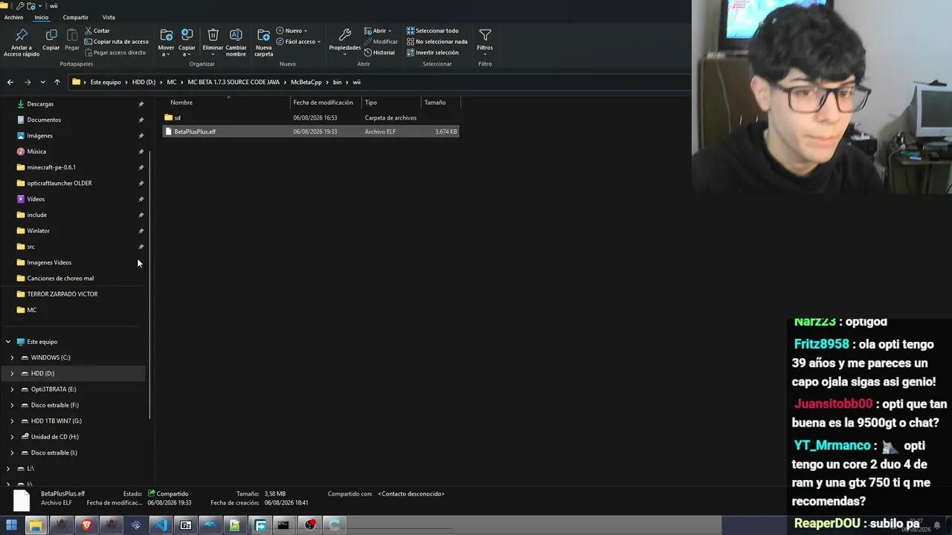The image size is (952, 535).
Task: Click Este equipo in the address bar
Action: click(x=106, y=82)
